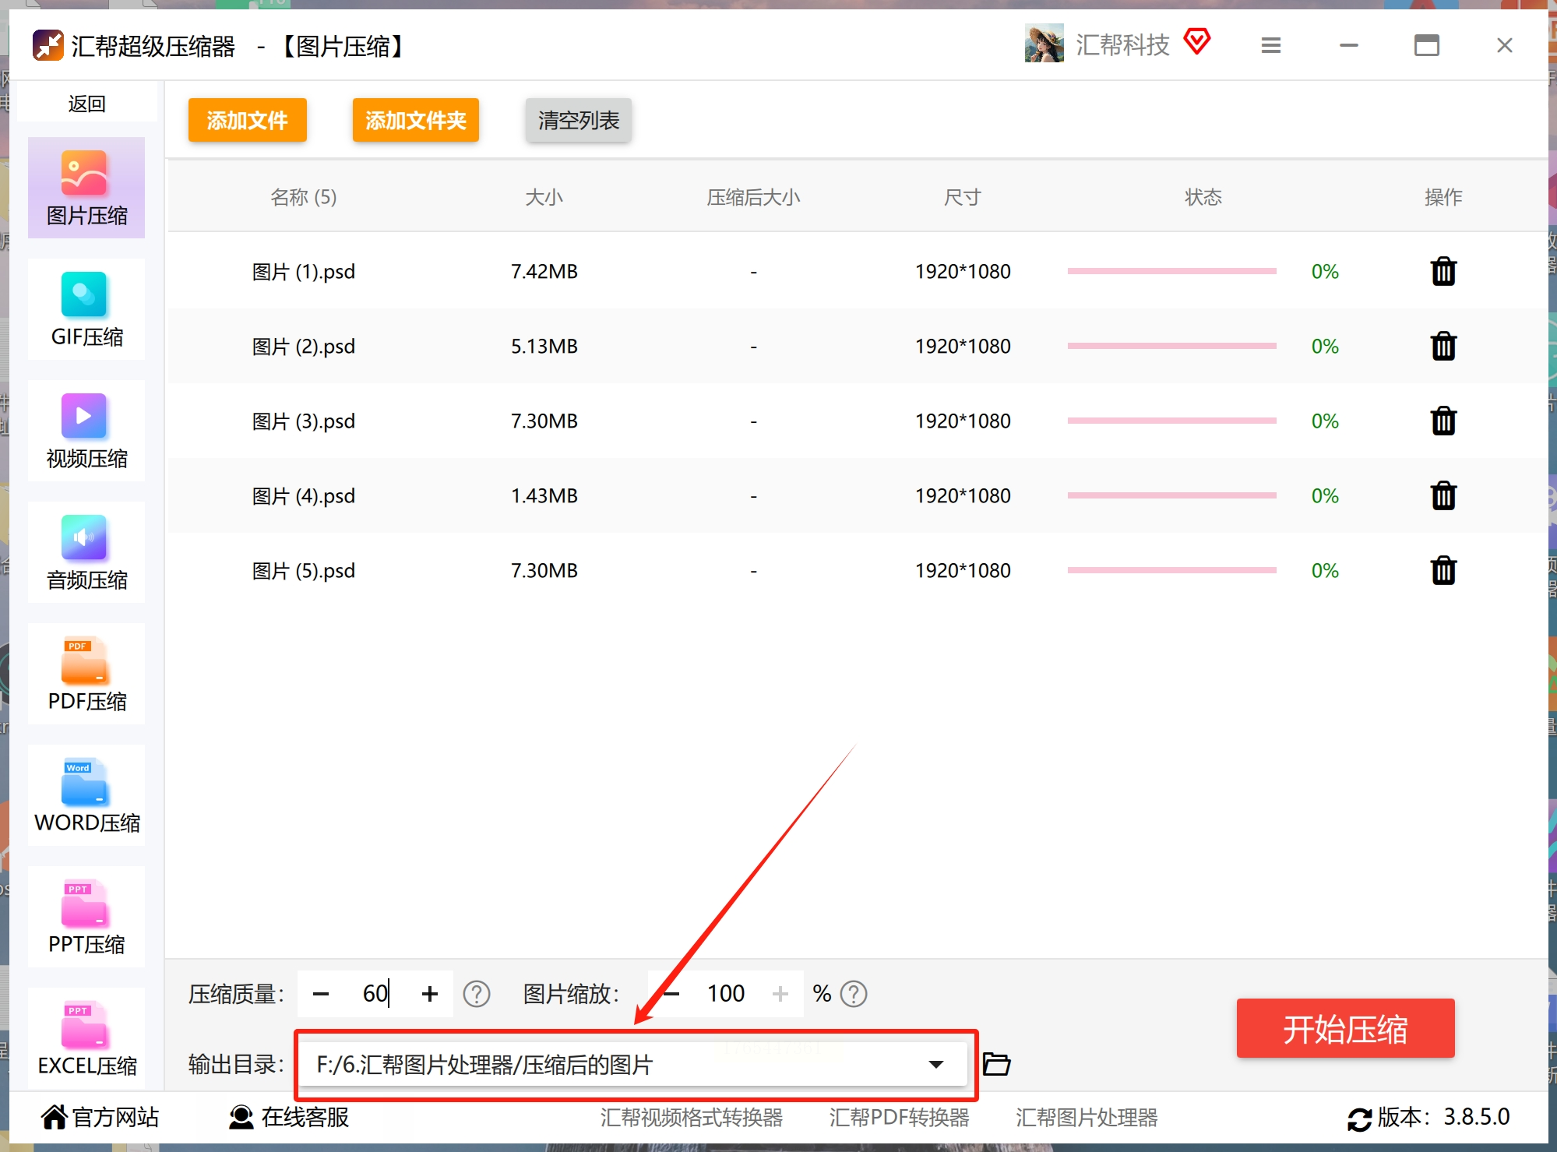The width and height of the screenshot is (1557, 1152).
Task: Click the red VIP diamond icon
Action: click(x=1196, y=41)
